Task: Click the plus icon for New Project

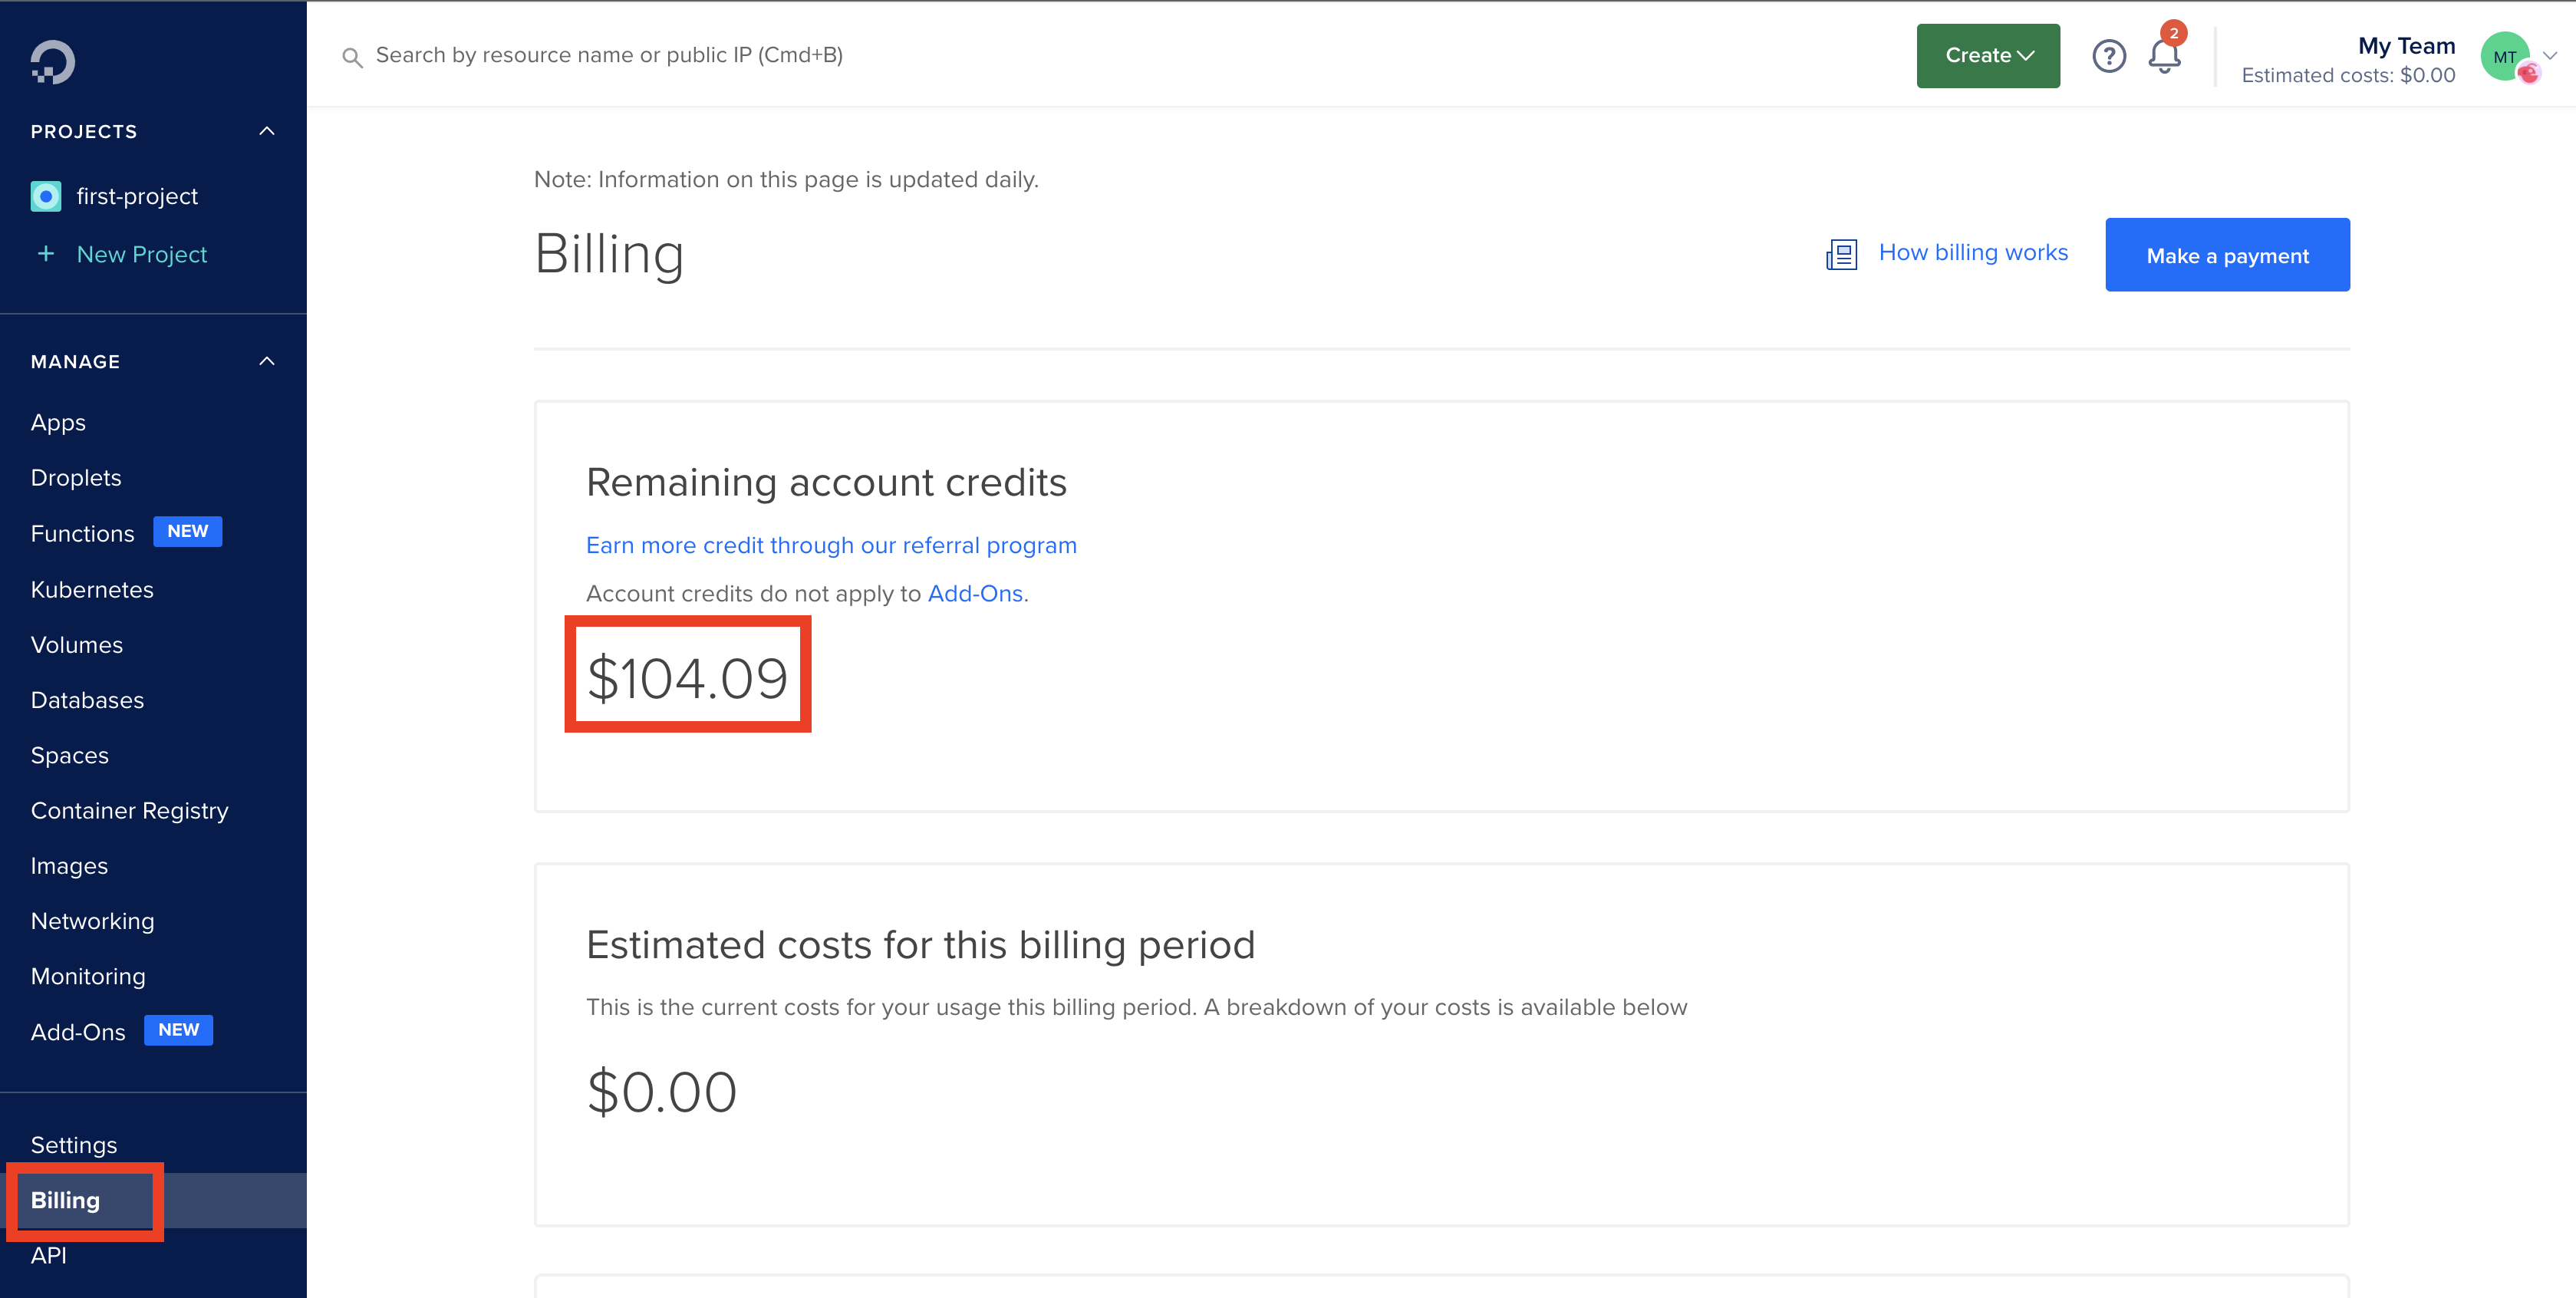Action: (x=46, y=254)
